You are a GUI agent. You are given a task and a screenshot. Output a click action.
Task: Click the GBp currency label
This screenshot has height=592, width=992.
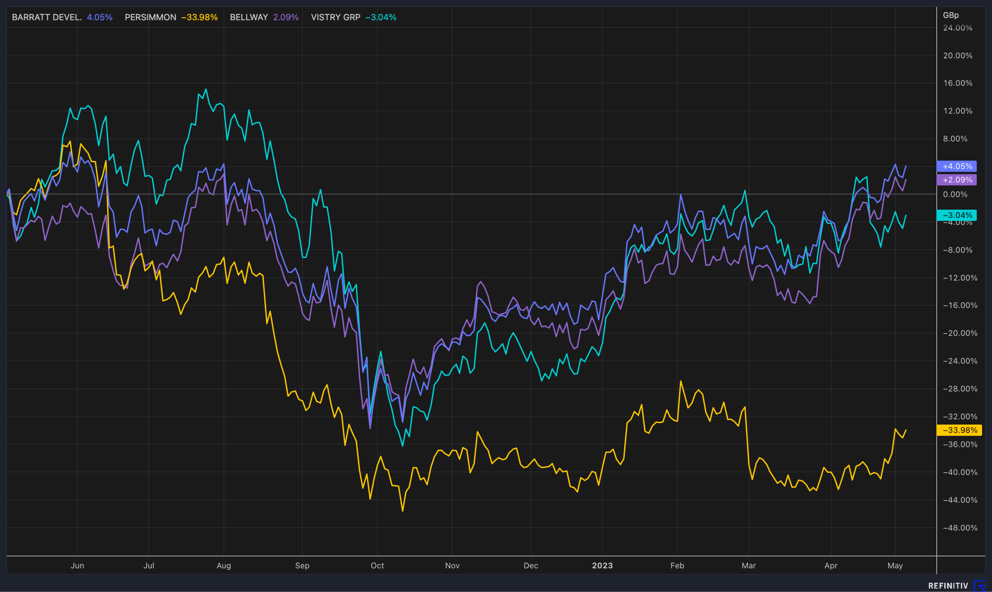click(951, 15)
